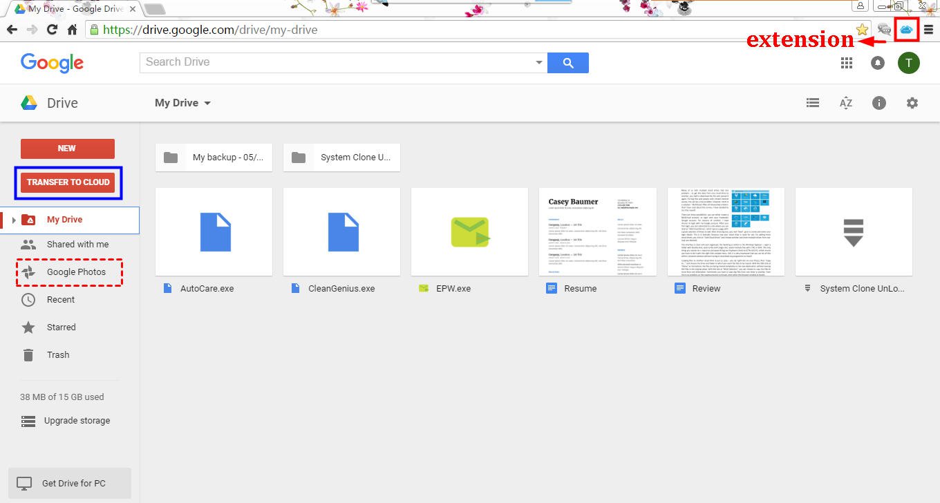Select the EPW.exe file thumbnail
Image resolution: width=940 pixels, height=503 pixels.
(470, 232)
